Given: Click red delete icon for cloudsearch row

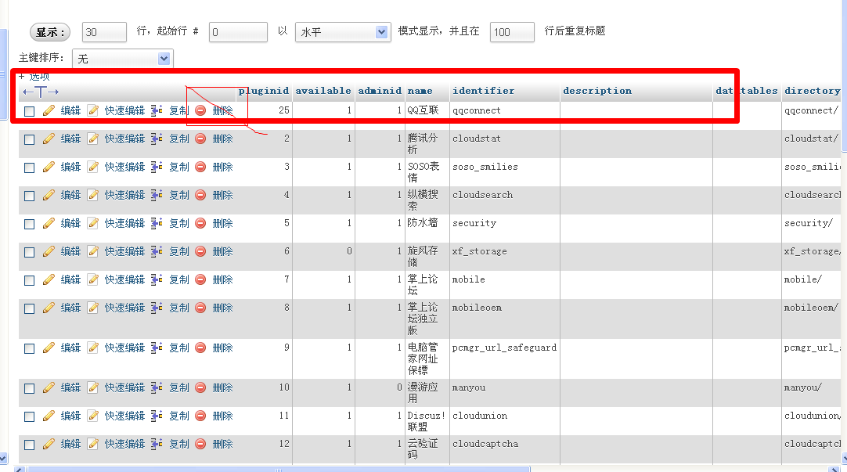Looking at the screenshot, I should tap(200, 195).
